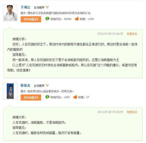Click orange thumbs-up icon beside 称赞 27
Screen dimensions: 146x143
76,97
